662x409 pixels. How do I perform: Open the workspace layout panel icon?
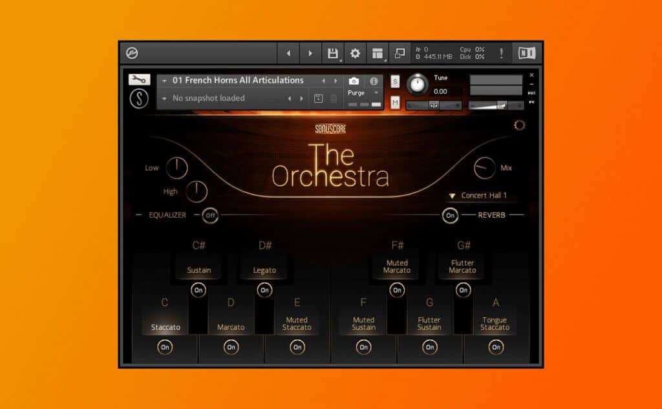pyautogui.click(x=378, y=53)
